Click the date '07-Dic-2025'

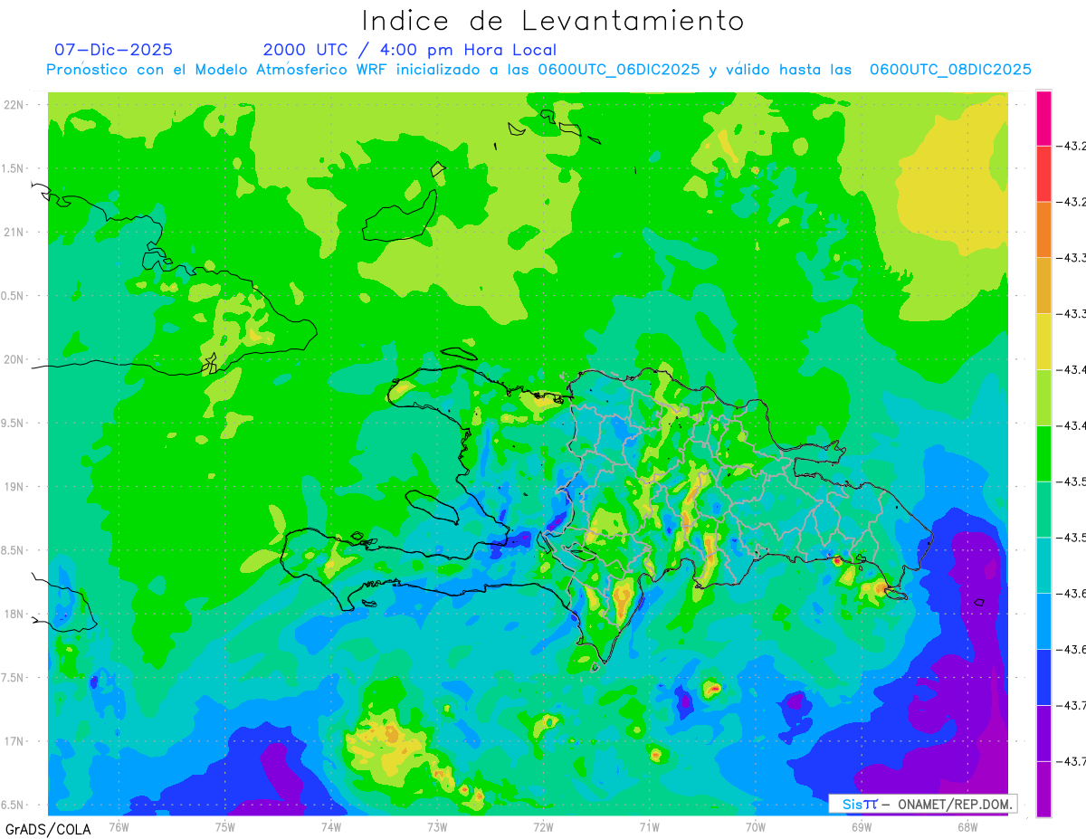(113, 50)
